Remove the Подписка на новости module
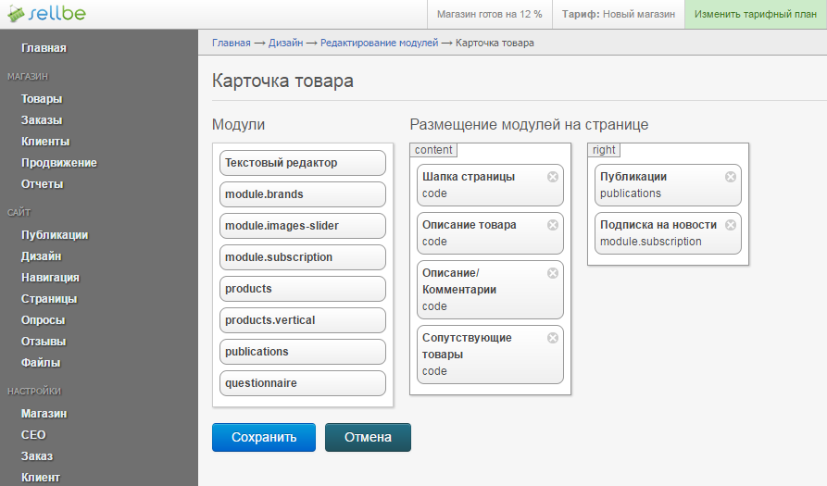827x486 pixels. click(731, 225)
